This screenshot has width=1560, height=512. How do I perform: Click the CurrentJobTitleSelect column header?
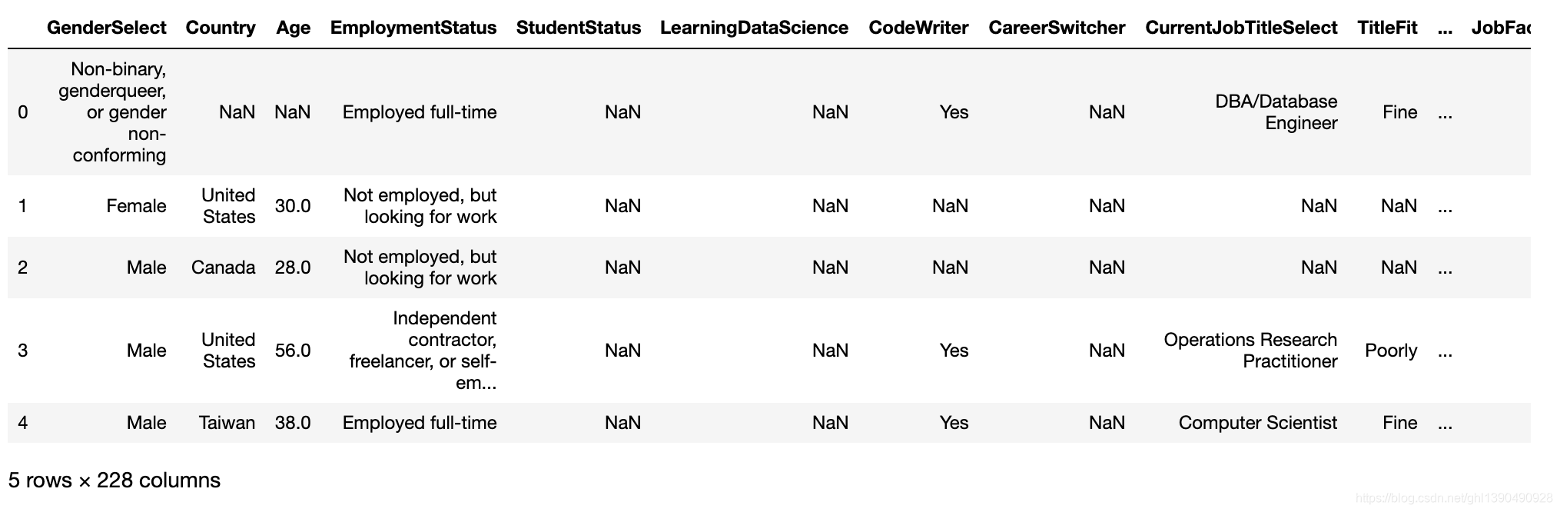pos(1241,28)
